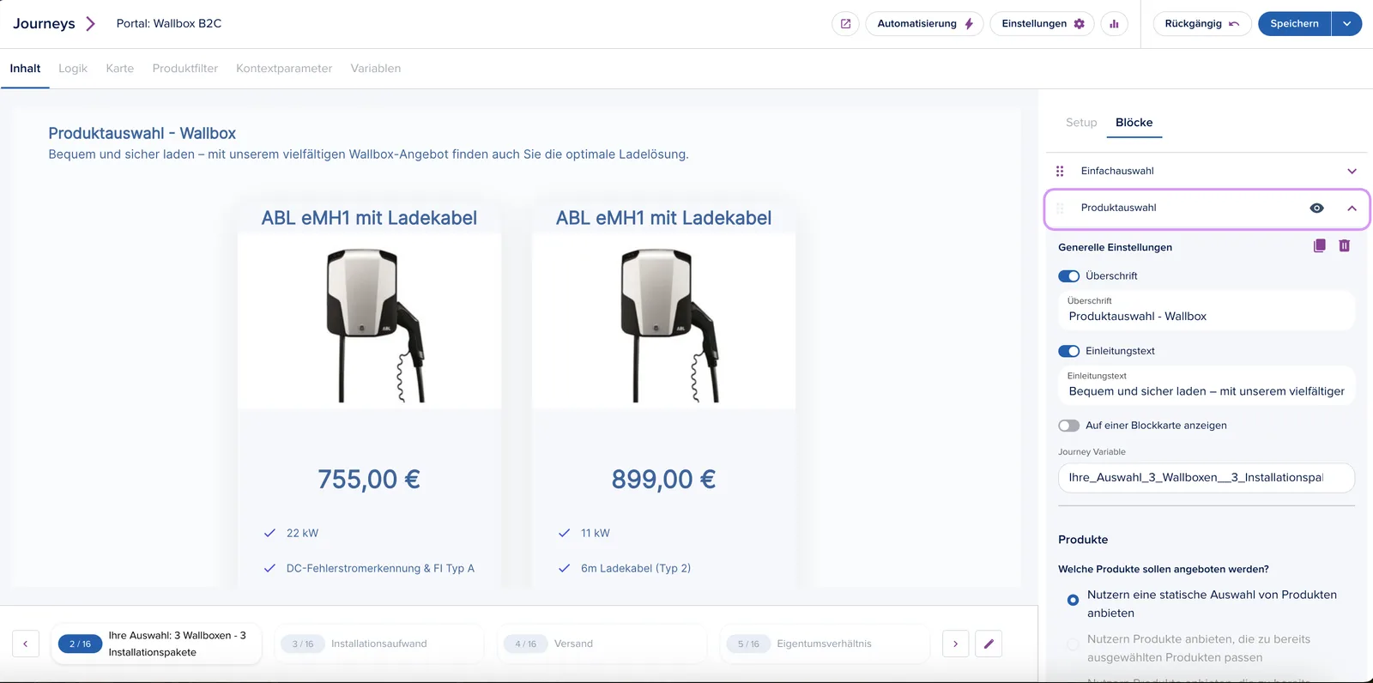Open the statistics bar chart icon
The height and width of the screenshot is (683, 1373).
pos(1114,24)
